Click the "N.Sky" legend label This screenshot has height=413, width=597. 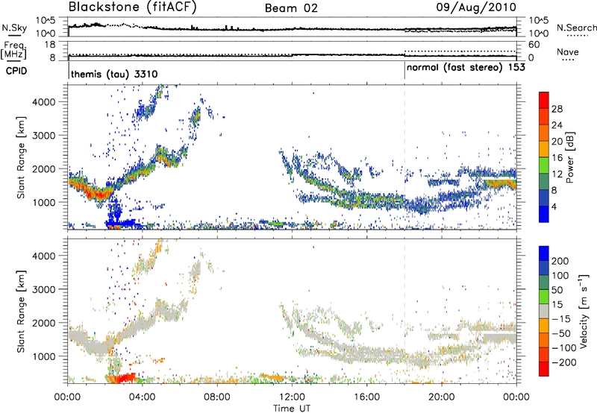14,28
